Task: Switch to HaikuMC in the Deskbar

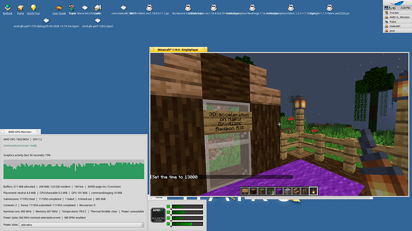Action: (396, 26)
